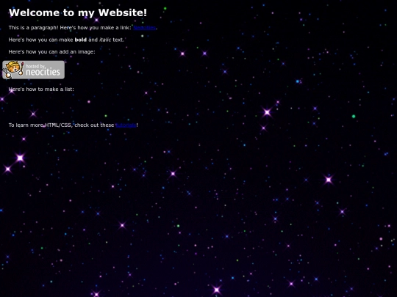Open the Neocities link in the paragraph
The image size is (397, 297).
pyautogui.click(x=144, y=28)
